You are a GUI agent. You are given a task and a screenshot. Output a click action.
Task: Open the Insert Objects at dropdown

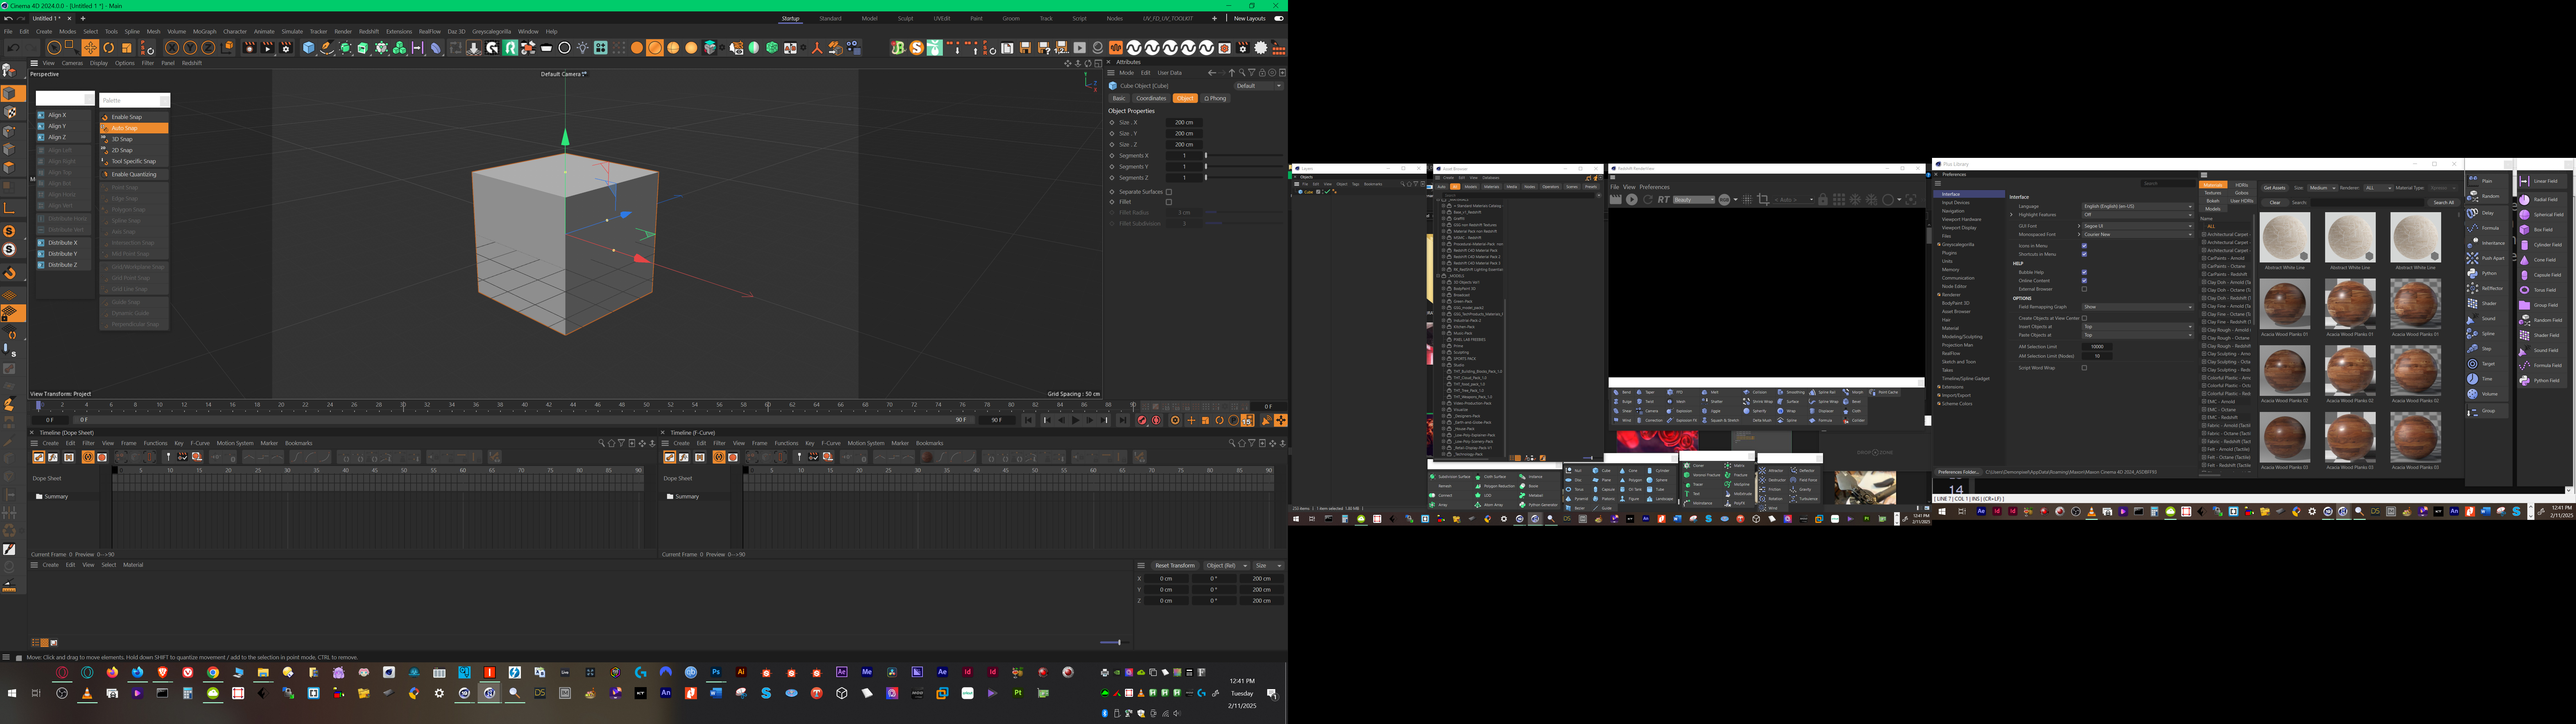(2138, 327)
